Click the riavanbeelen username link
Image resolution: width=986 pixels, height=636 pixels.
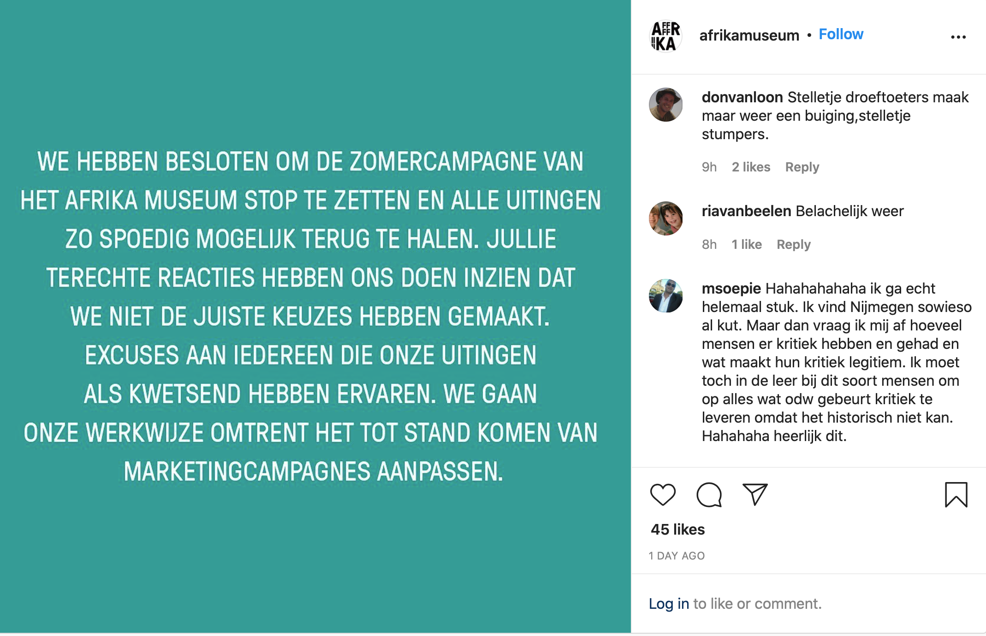coord(746,211)
